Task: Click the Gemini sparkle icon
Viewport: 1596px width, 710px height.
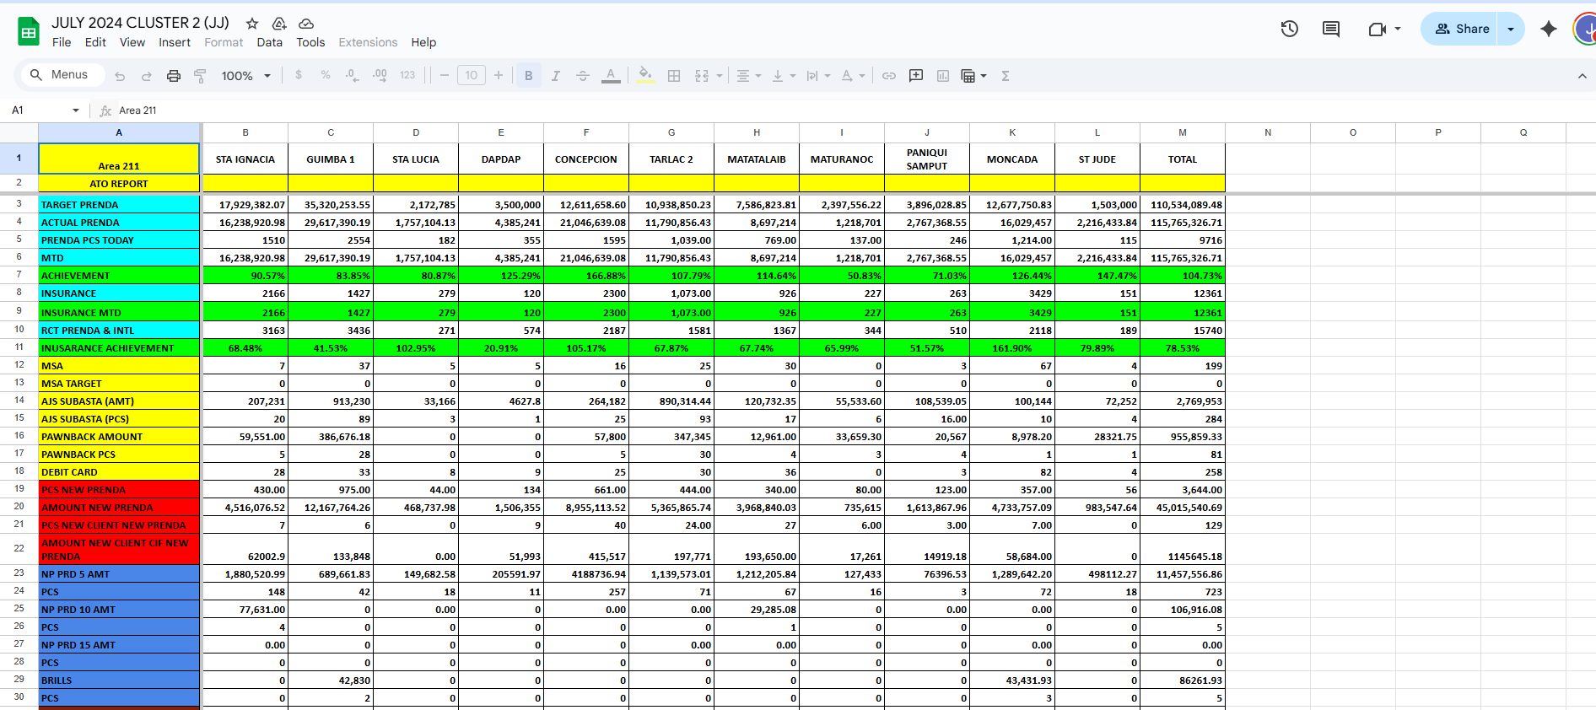Action: point(1549,29)
